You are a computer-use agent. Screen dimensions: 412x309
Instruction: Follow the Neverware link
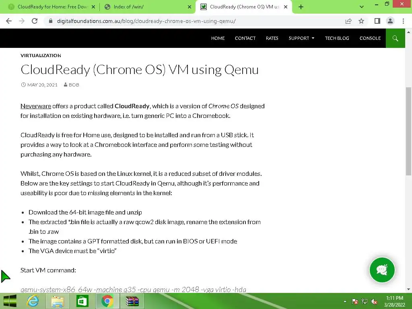coord(36,106)
